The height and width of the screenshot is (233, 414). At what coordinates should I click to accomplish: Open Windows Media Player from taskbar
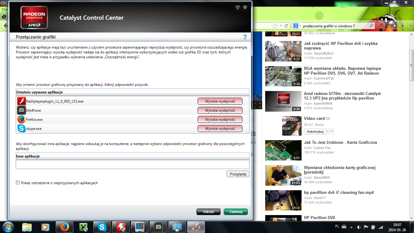click(x=45, y=227)
